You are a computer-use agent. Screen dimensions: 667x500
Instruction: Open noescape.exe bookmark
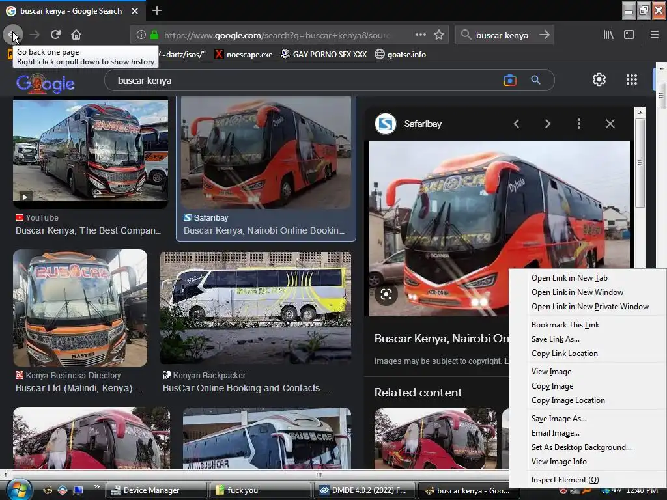point(244,55)
